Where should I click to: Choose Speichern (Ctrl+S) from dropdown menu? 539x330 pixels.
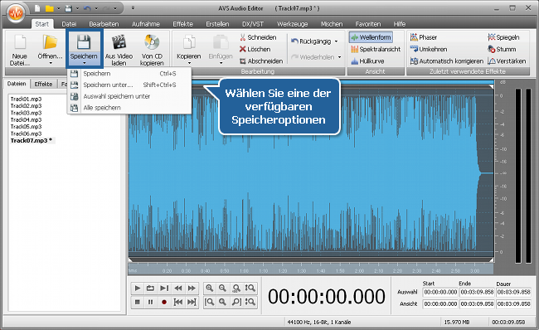(x=129, y=74)
